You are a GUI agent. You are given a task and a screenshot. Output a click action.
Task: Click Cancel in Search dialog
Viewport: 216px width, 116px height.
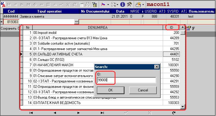[x=143, y=90]
